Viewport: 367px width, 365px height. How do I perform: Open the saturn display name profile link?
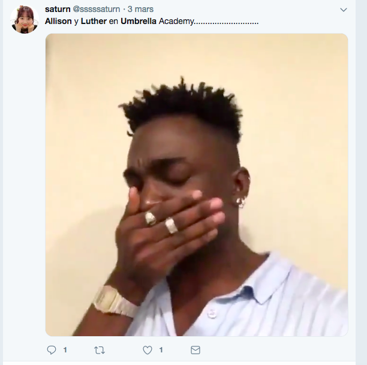point(58,9)
